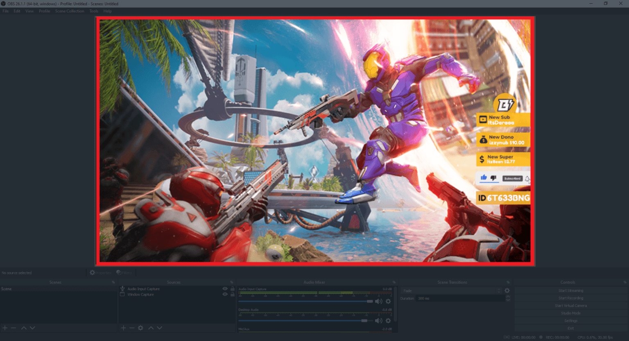Click the Add Source plus icon
Screen dimensions: 629x341
[x=123, y=327]
